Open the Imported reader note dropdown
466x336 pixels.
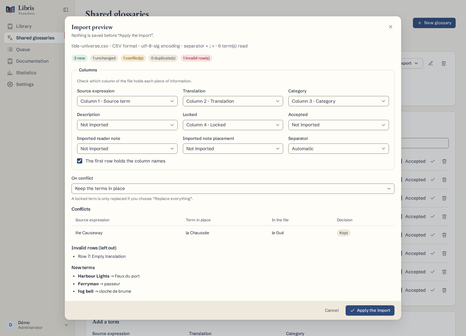coord(127,149)
